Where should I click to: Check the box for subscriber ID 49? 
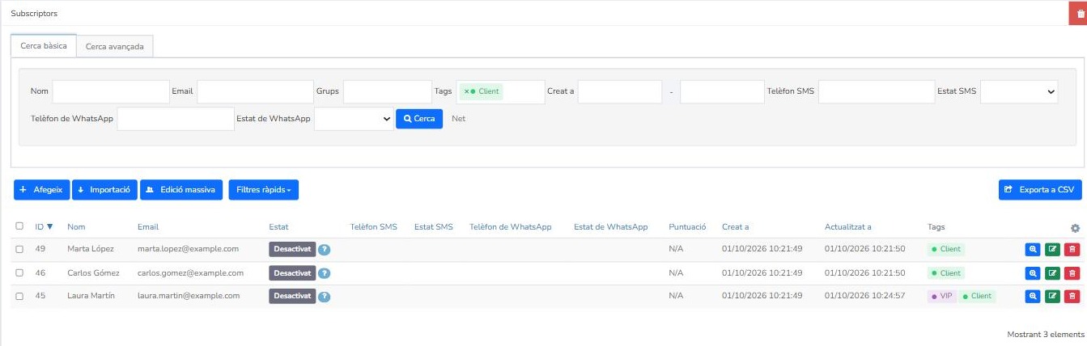tap(19, 249)
